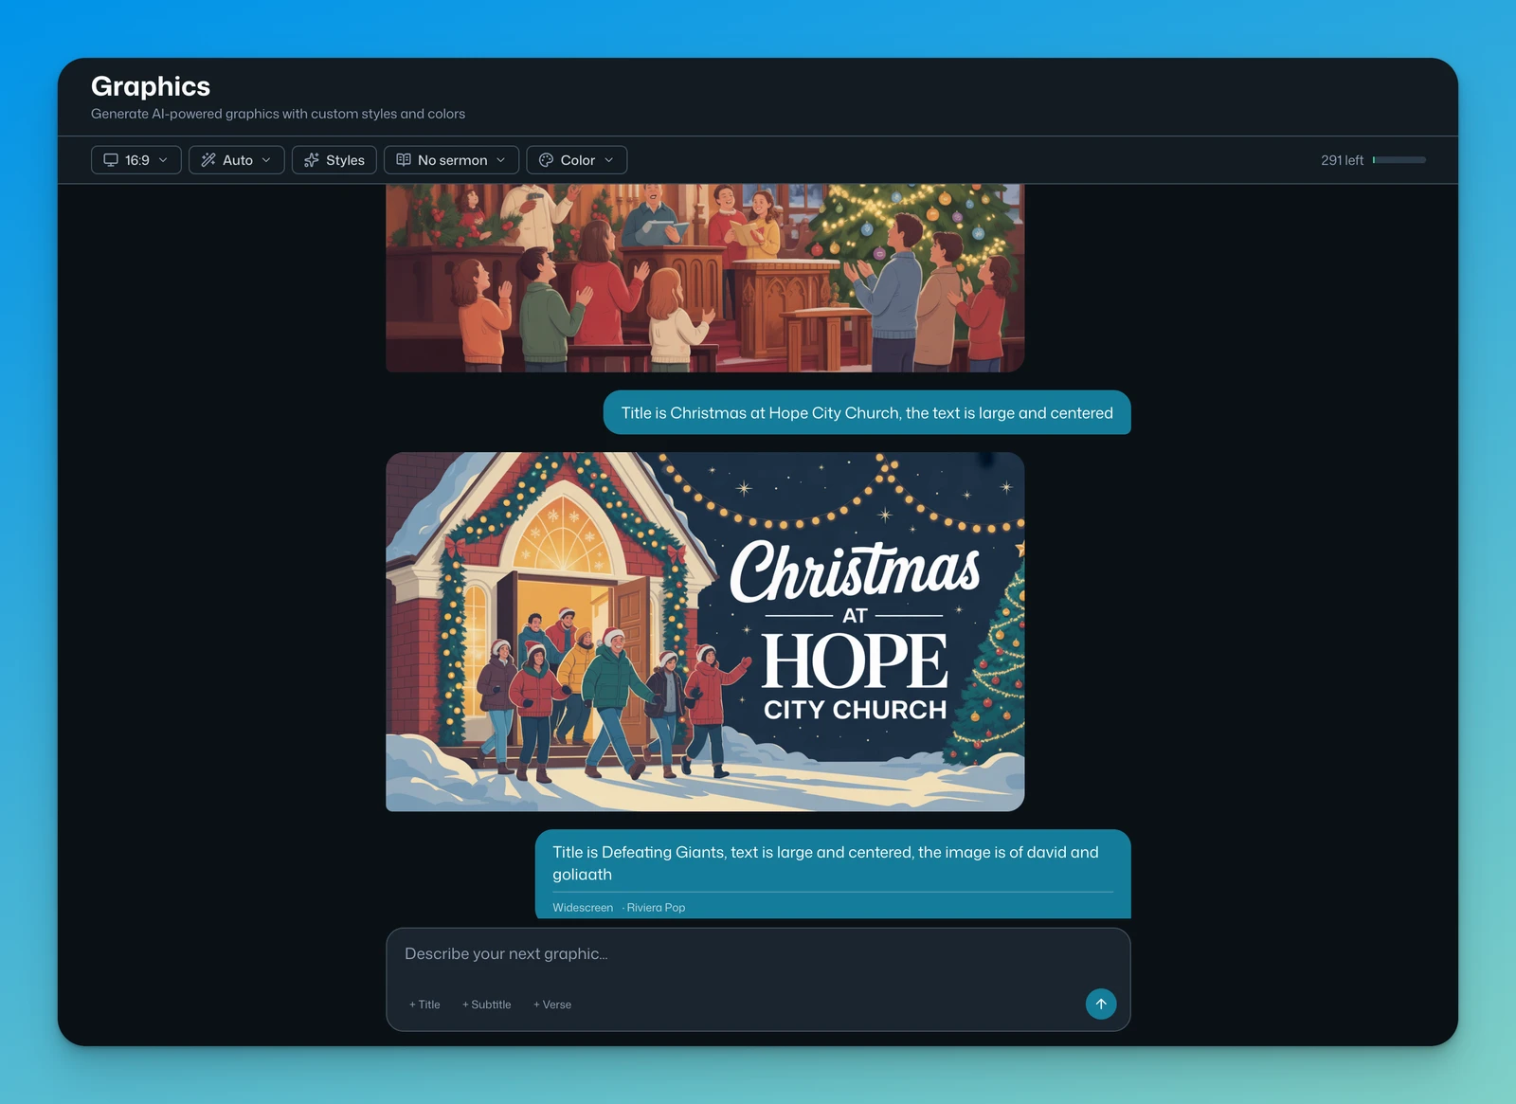Click the Widescreen tag in prompt bubble
This screenshot has width=1516, height=1104.
(x=583, y=908)
